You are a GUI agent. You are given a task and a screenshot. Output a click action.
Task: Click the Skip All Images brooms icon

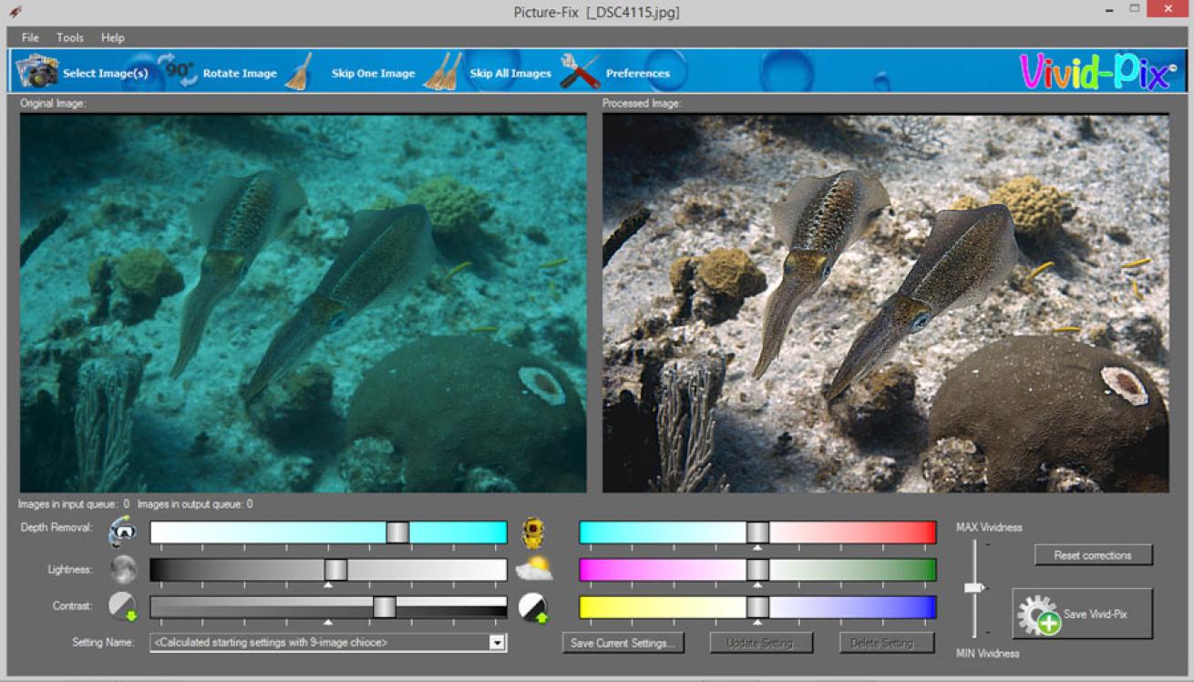(442, 71)
